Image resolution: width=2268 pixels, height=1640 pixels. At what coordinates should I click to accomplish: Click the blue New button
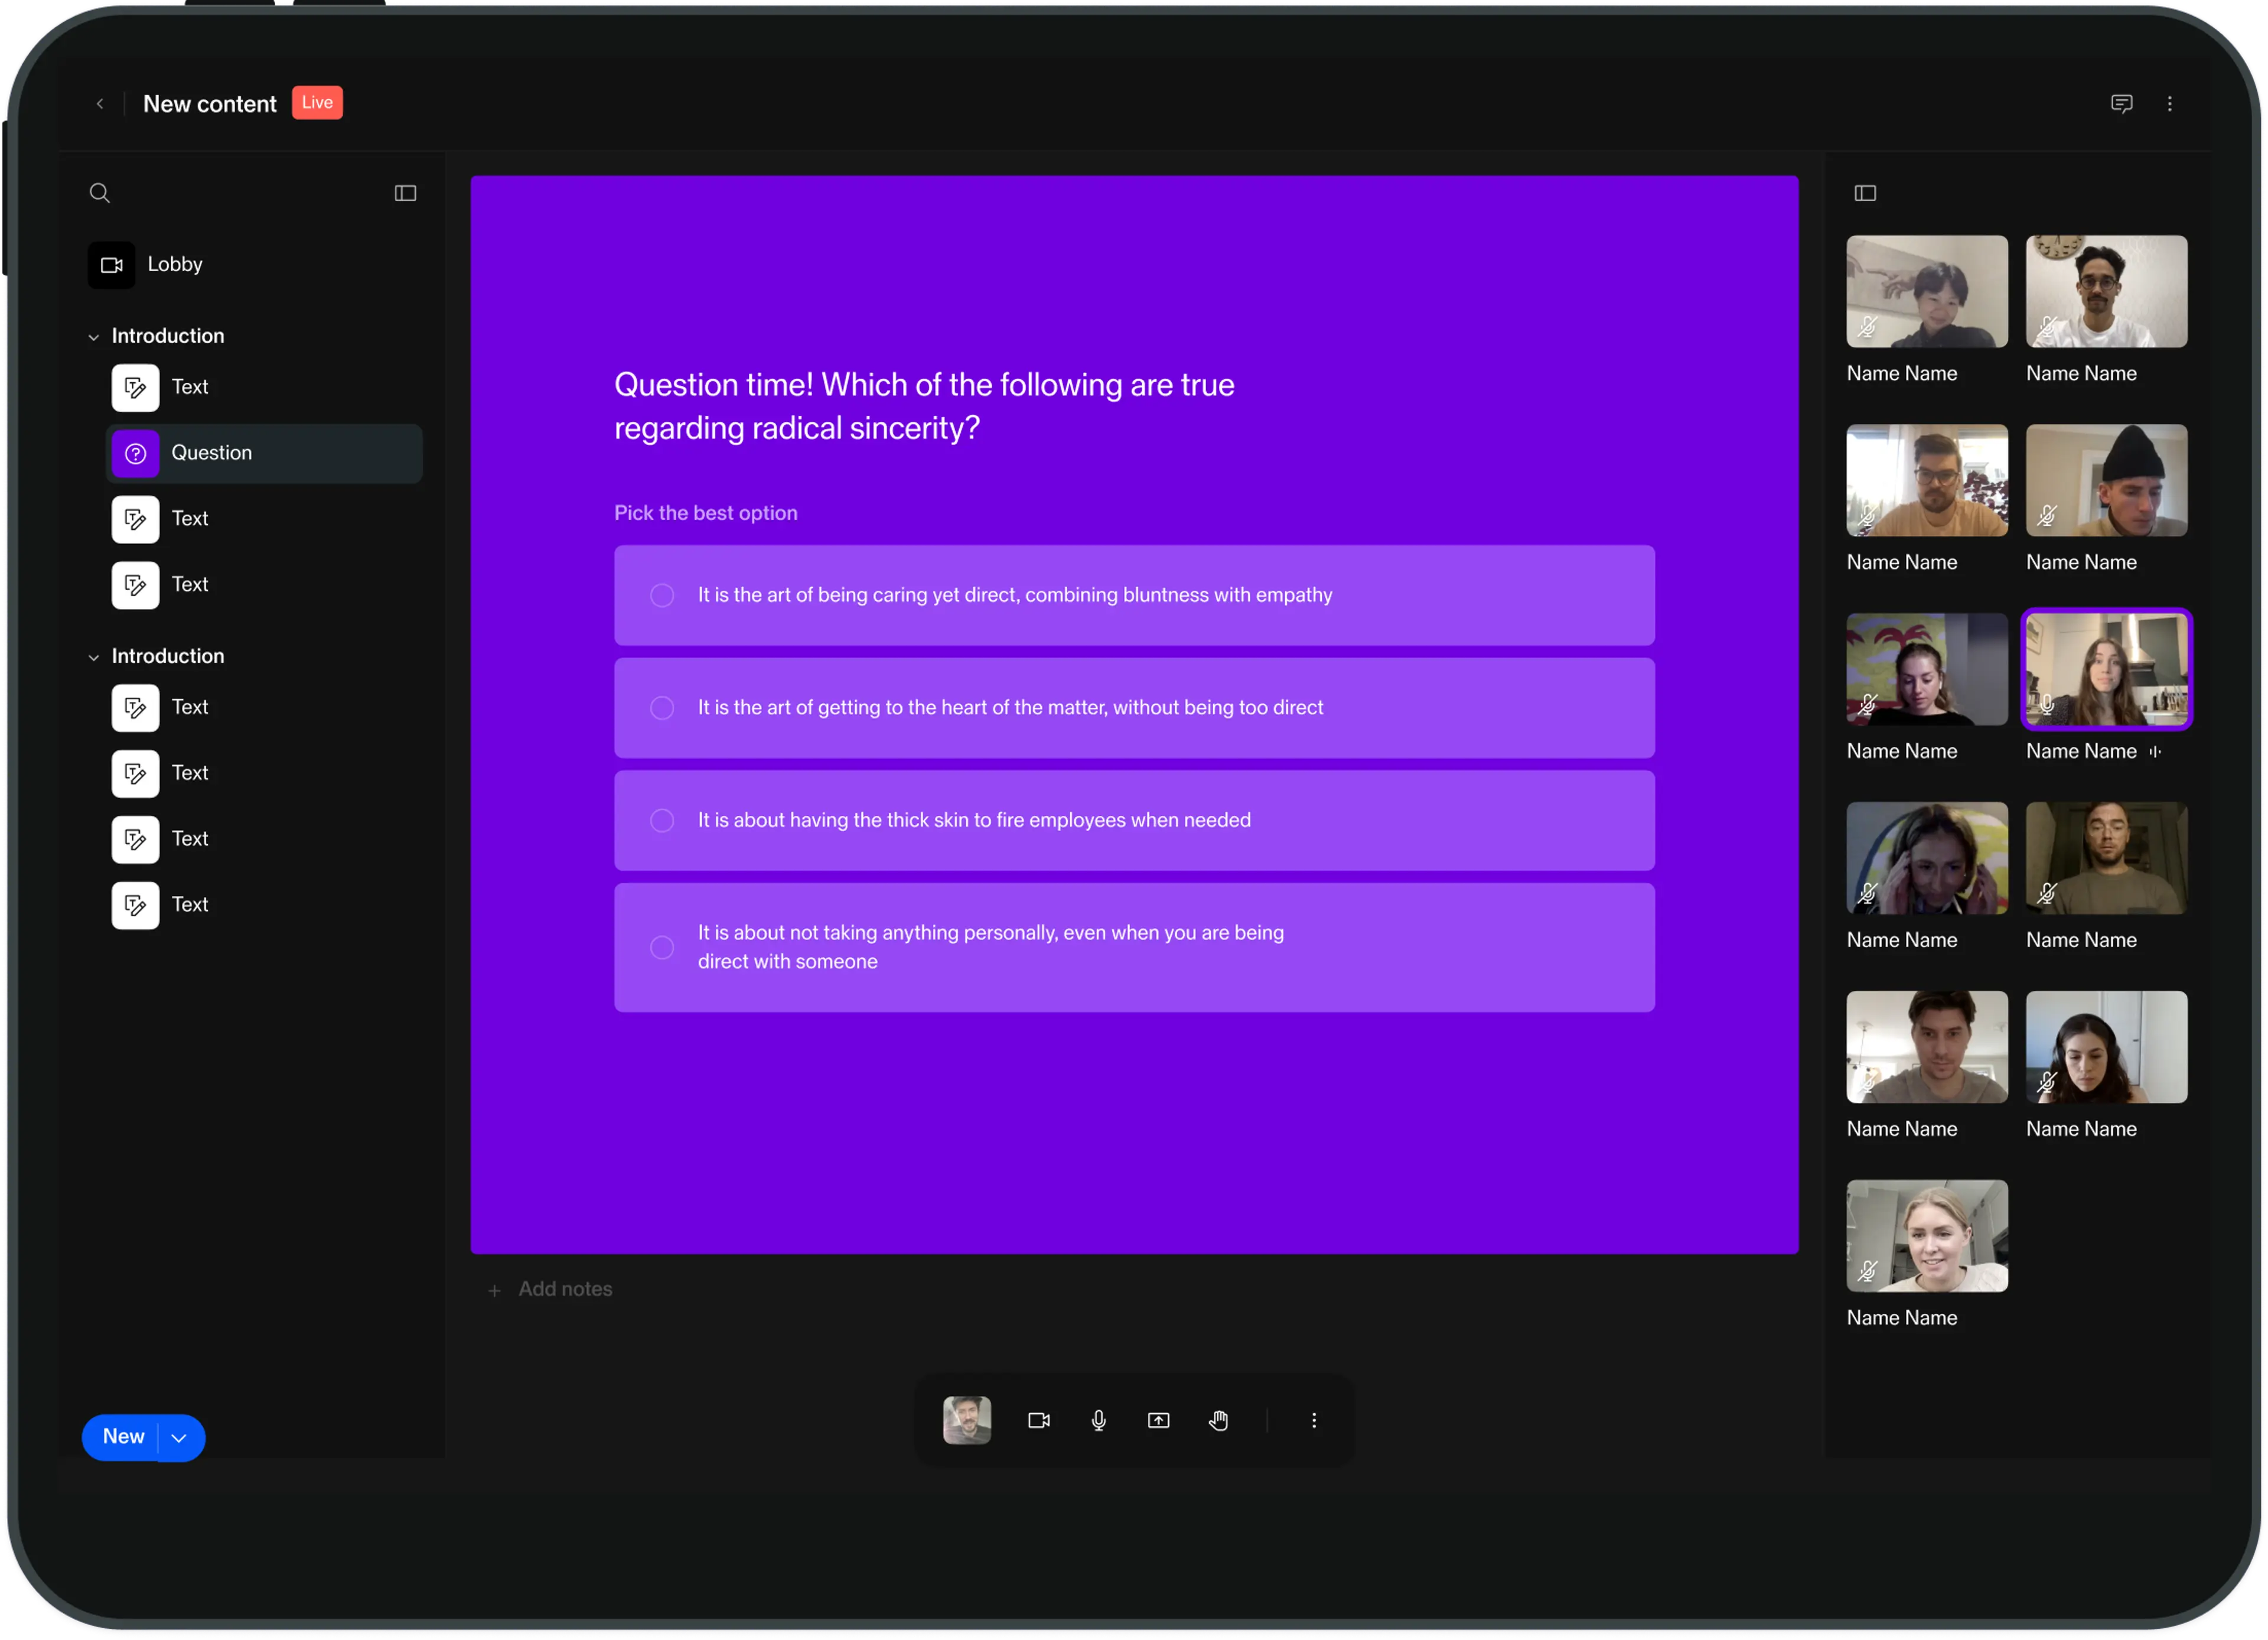[123, 1437]
